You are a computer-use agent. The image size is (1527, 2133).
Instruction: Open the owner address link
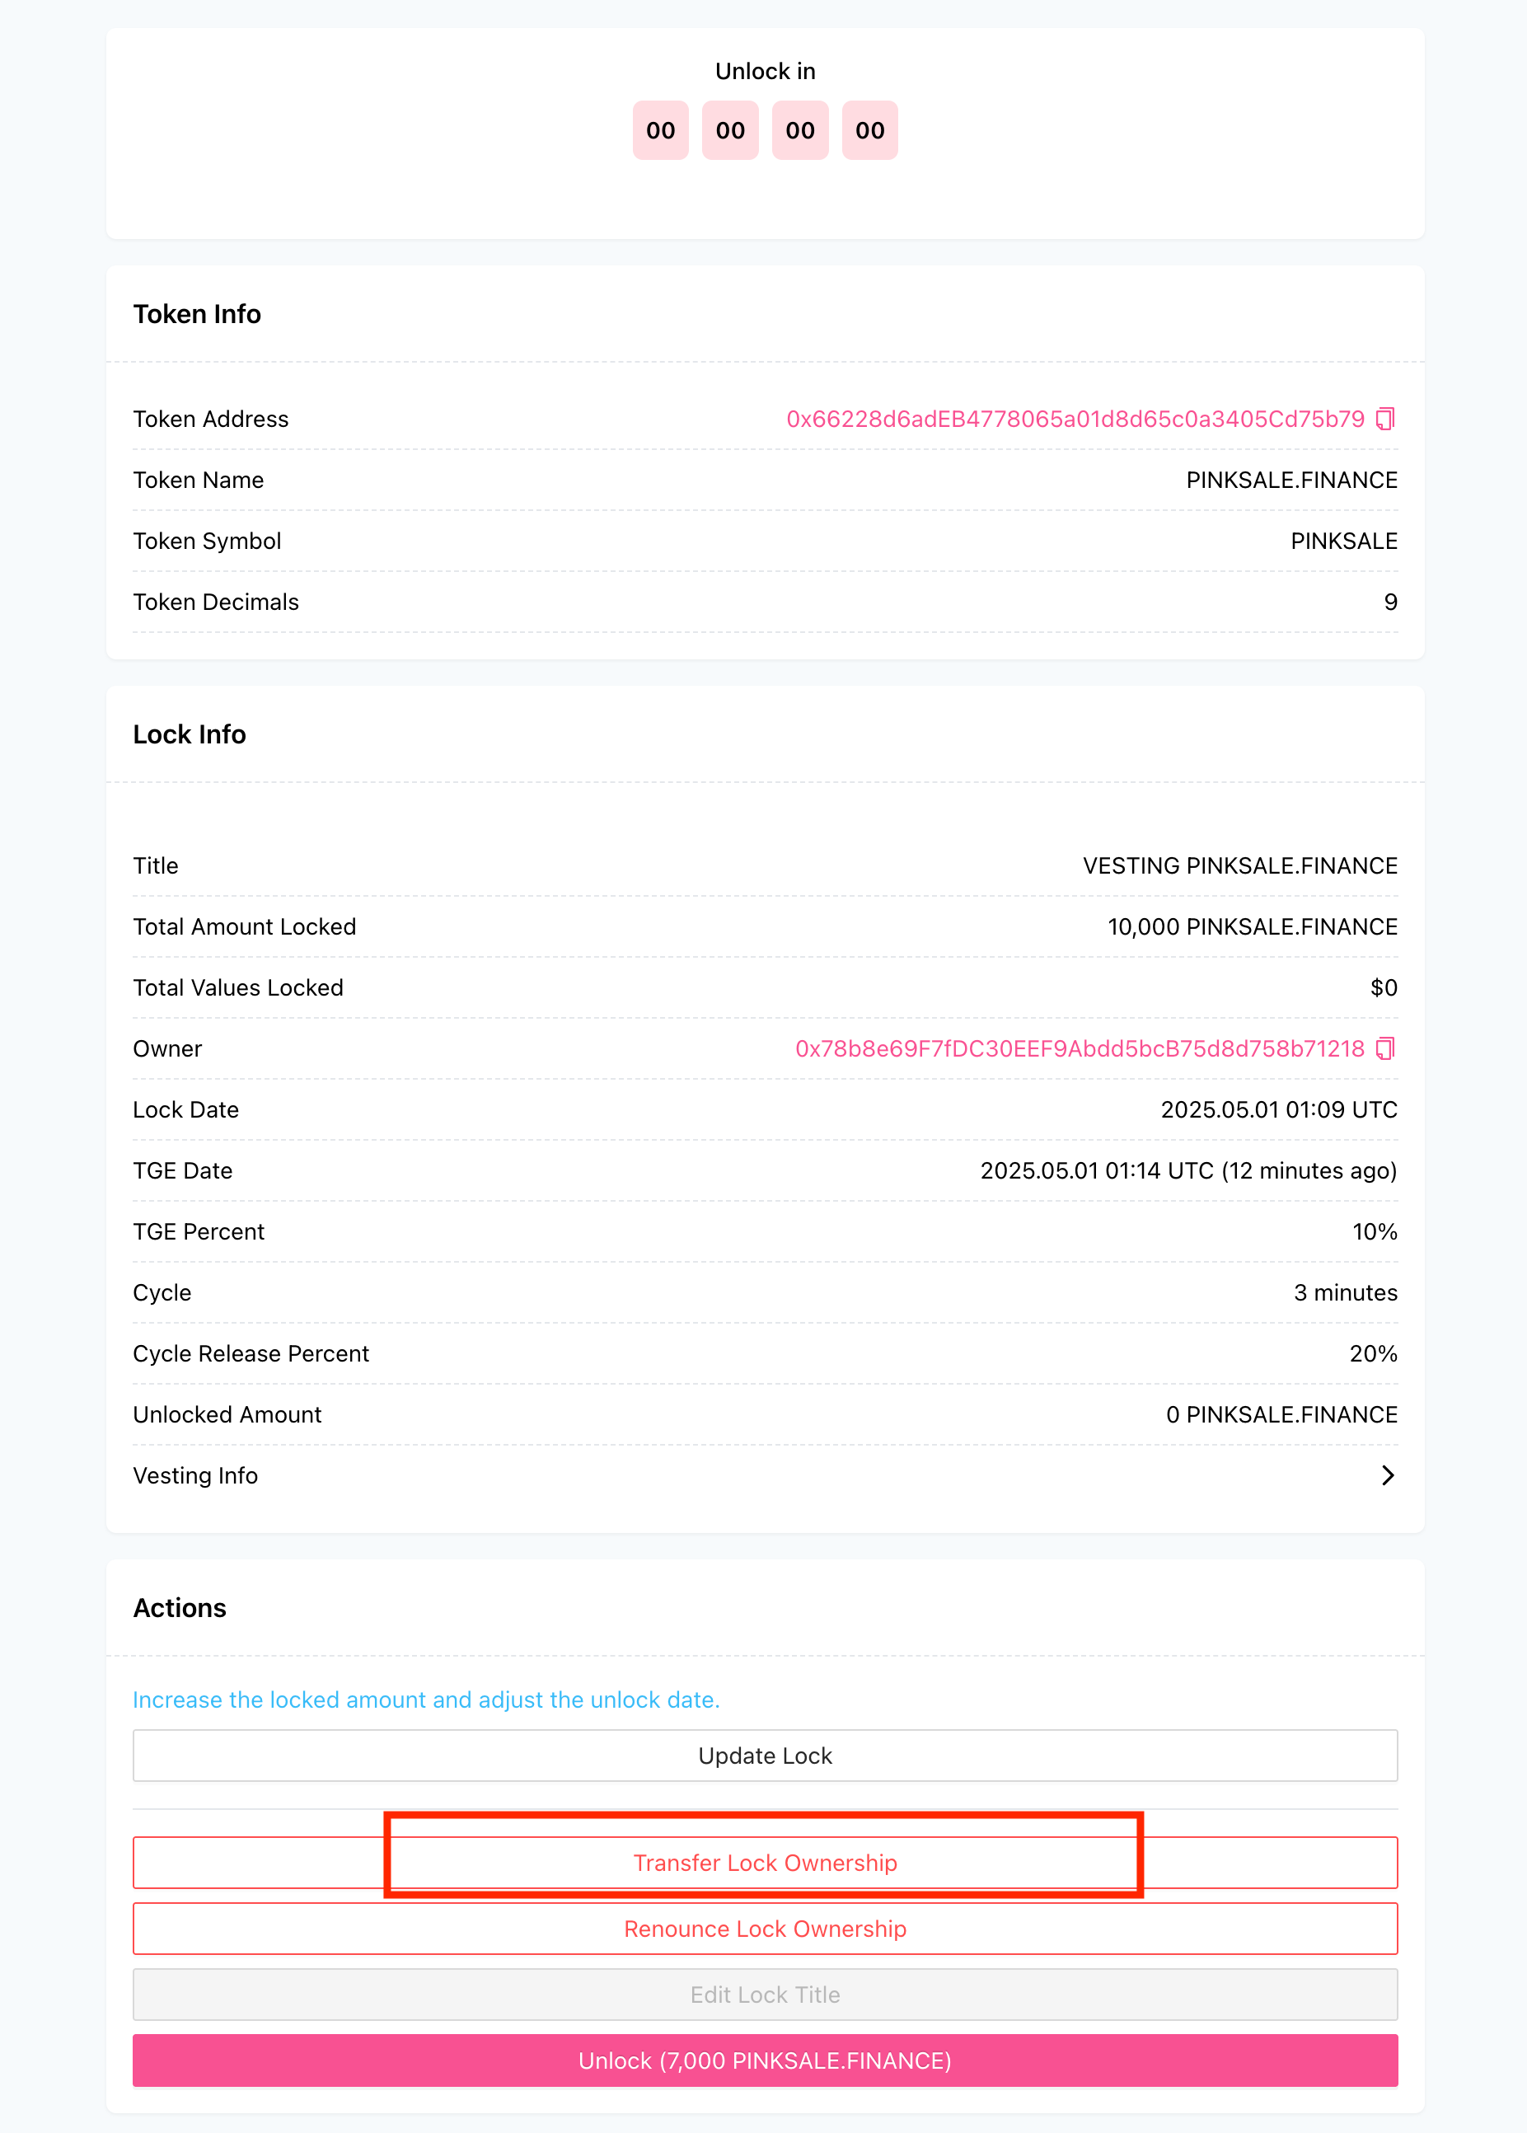pyautogui.click(x=1080, y=1049)
